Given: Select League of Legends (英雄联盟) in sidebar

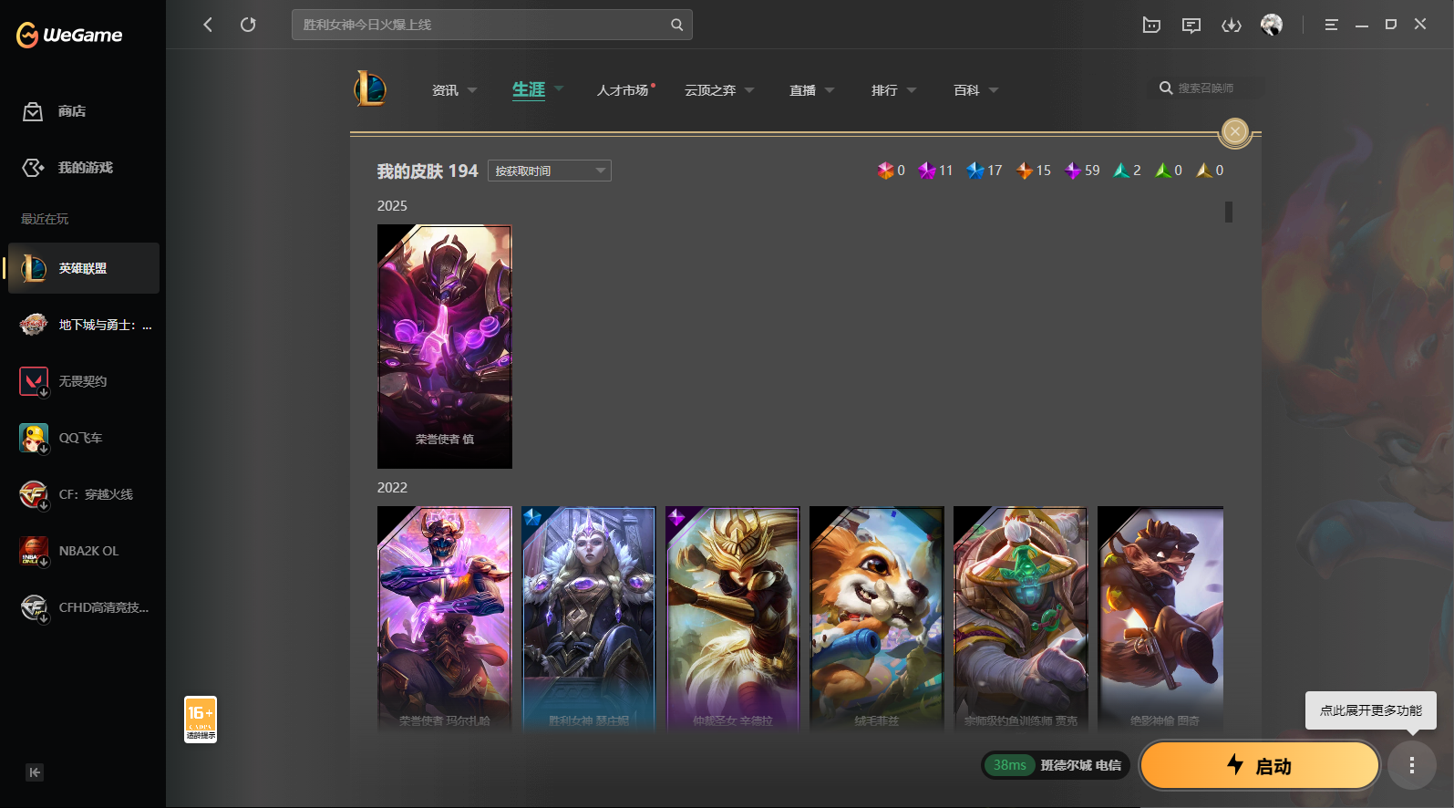Looking at the screenshot, I should pyautogui.click(x=84, y=268).
